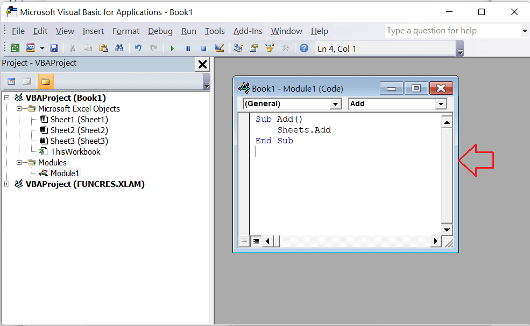Viewport: 530px width, 326px height.
Task: Click View Object icon in Project panel
Action: [26, 81]
